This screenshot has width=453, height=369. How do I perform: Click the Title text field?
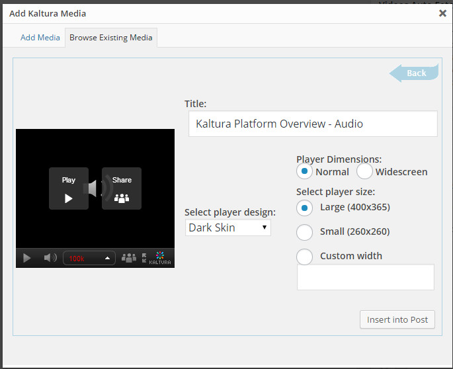point(313,124)
